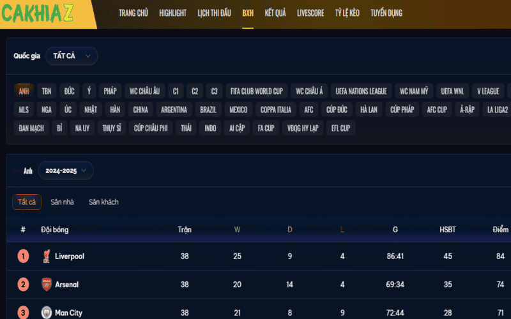Open LIVESCORE page
The height and width of the screenshot is (319, 511).
click(310, 13)
